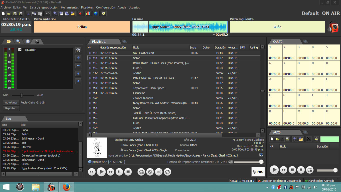
Task: Click the new playlist icon in the main toolbar
Action: (3, 13)
